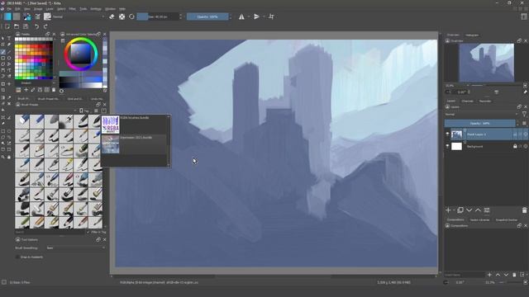The height and width of the screenshot is (297, 529).
Task: Click the brush preset search field
Action: coord(50,232)
